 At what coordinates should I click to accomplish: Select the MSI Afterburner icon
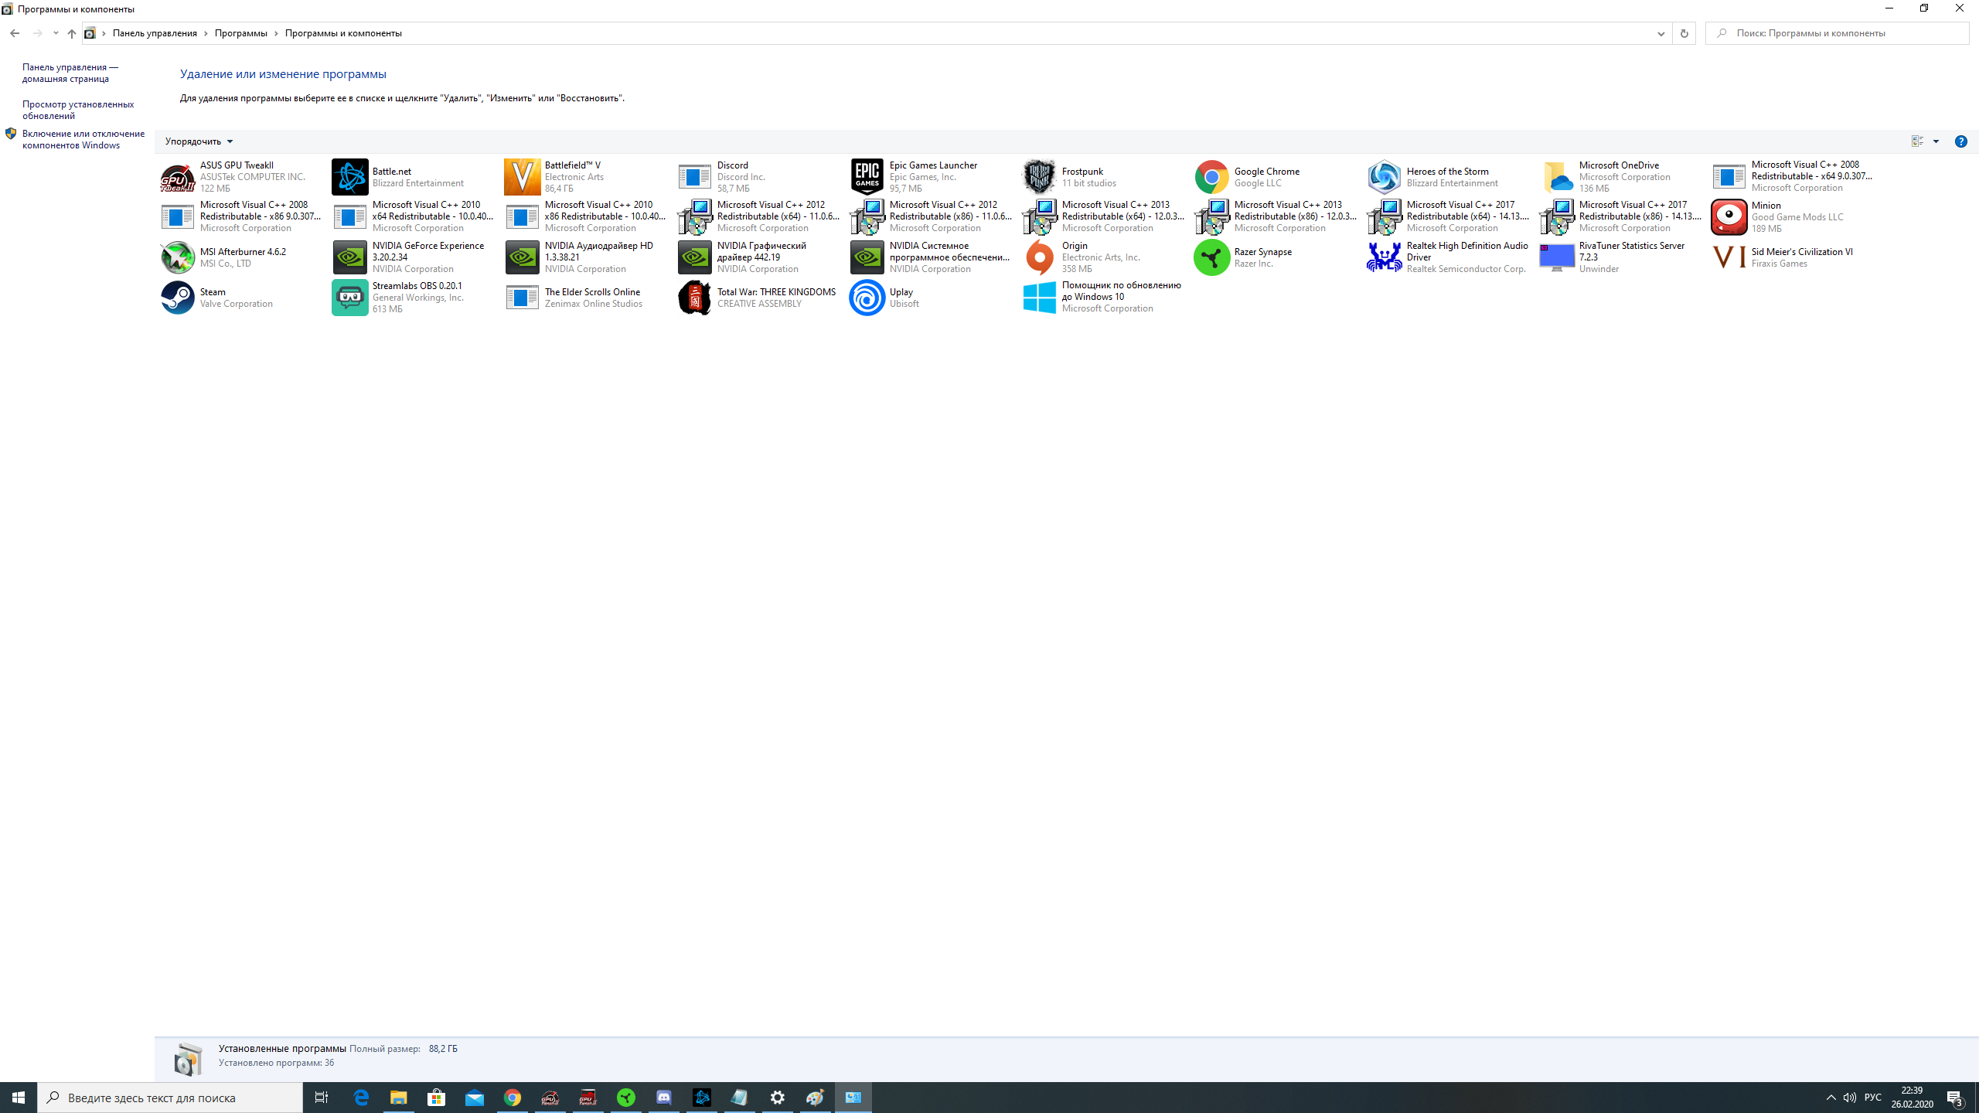[177, 257]
